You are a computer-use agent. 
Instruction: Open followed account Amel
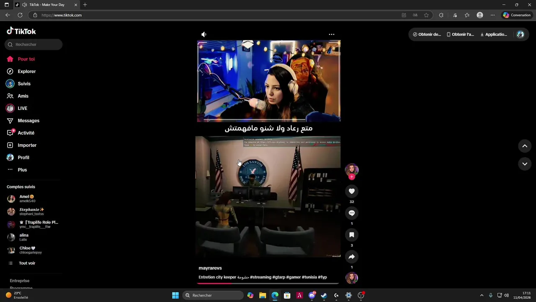[x=33, y=198]
